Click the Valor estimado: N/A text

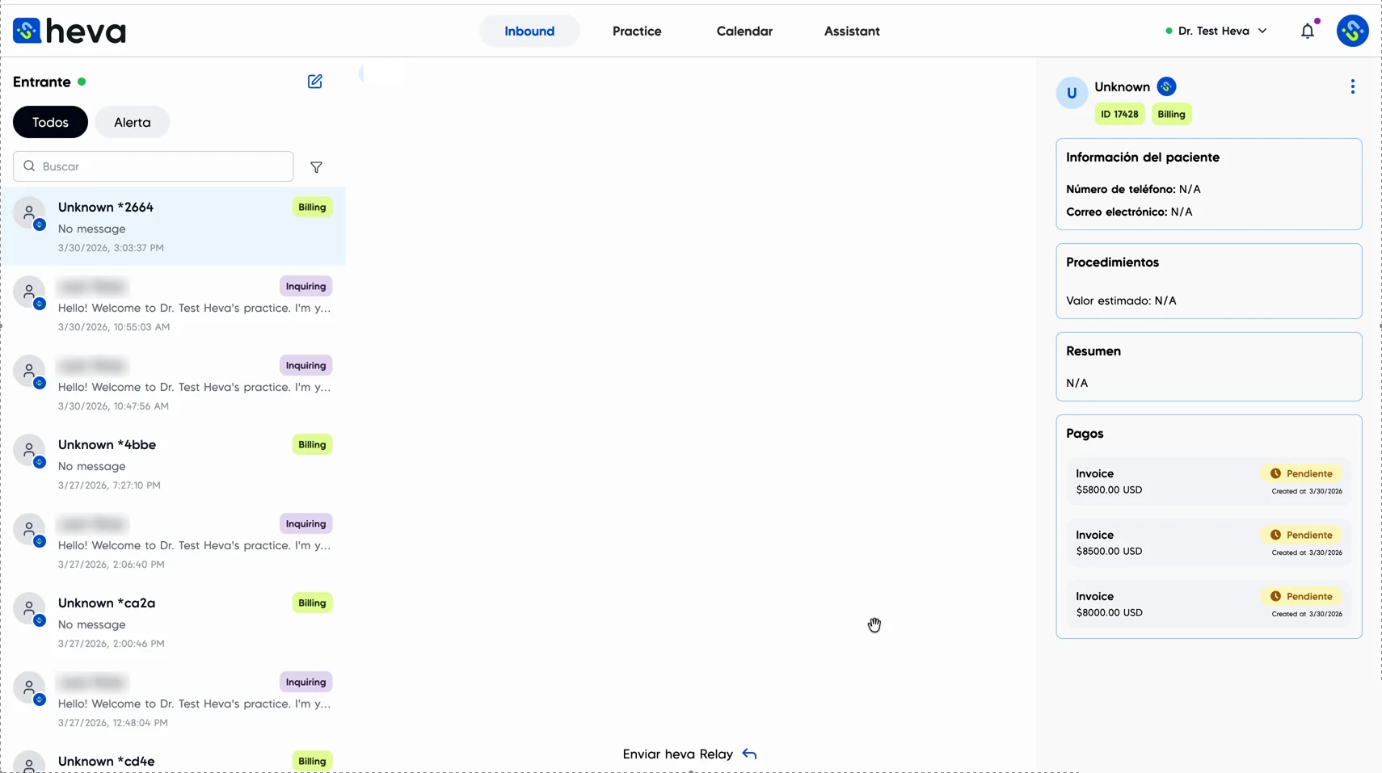point(1121,300)
